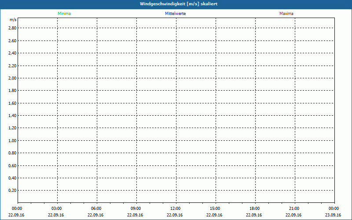Click the 03:00 time label

(x=57, y=209)
